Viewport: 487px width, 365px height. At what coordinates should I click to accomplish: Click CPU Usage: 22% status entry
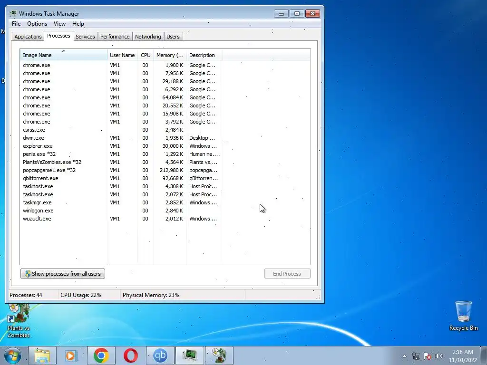pyautogui.click(x=81, y=295)
